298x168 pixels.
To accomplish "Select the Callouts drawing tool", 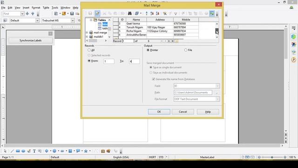I will click(x=78, y=151).
